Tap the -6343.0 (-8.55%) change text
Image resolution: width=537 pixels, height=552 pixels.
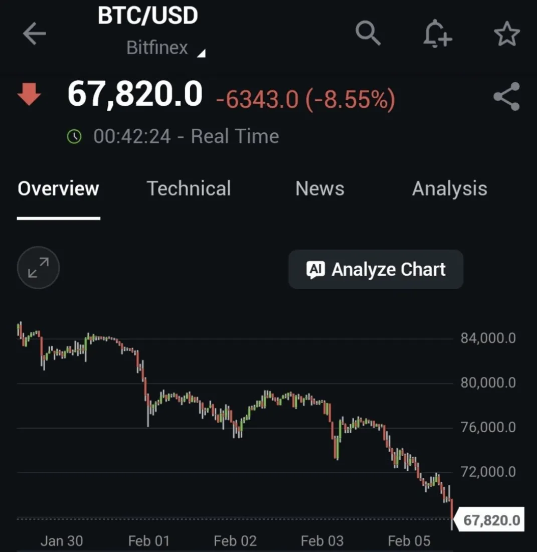click(305, 99)
